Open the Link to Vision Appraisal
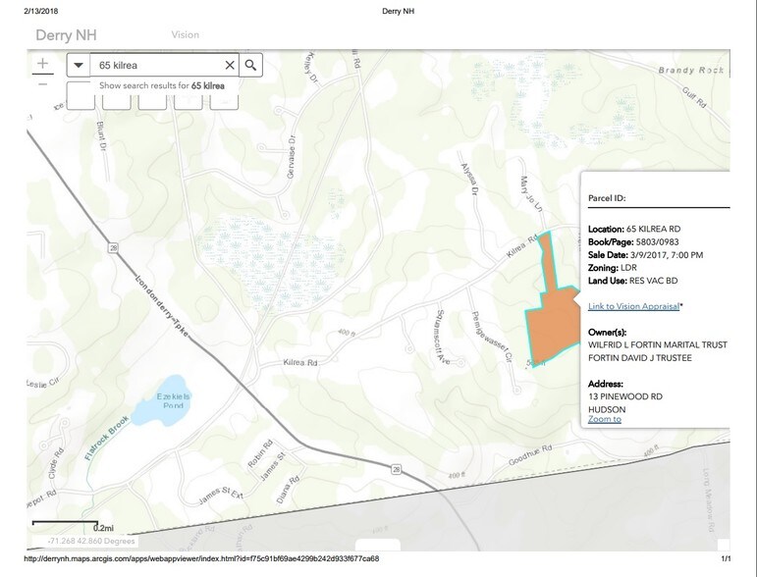This screenshot has height=577, width=757. click(x=633, y=306)
